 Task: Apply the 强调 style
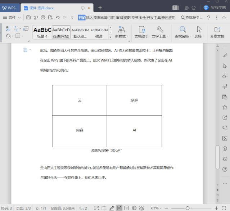pos(99,32)
